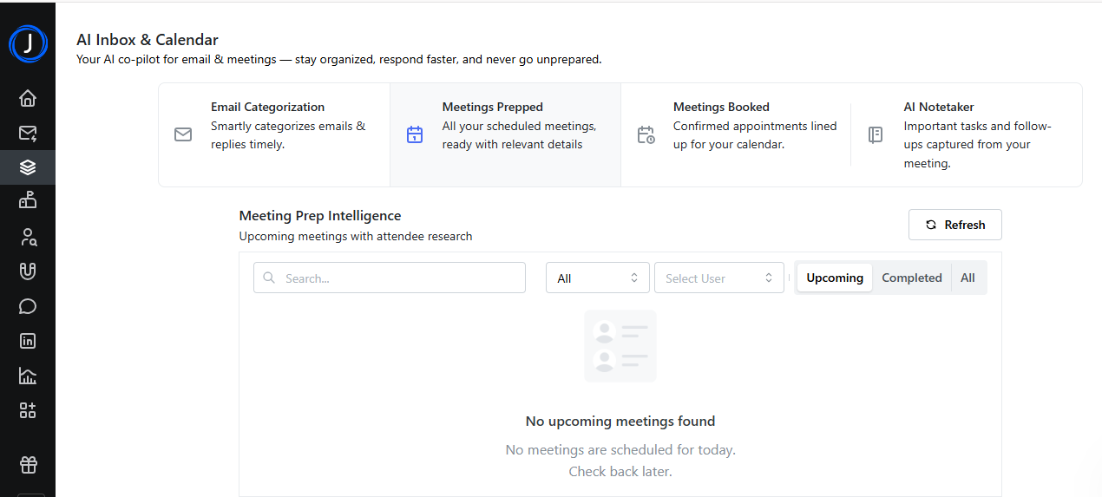Open the chat bubble sidebar icon
The image size is (1102, 497).
[28, 306]
